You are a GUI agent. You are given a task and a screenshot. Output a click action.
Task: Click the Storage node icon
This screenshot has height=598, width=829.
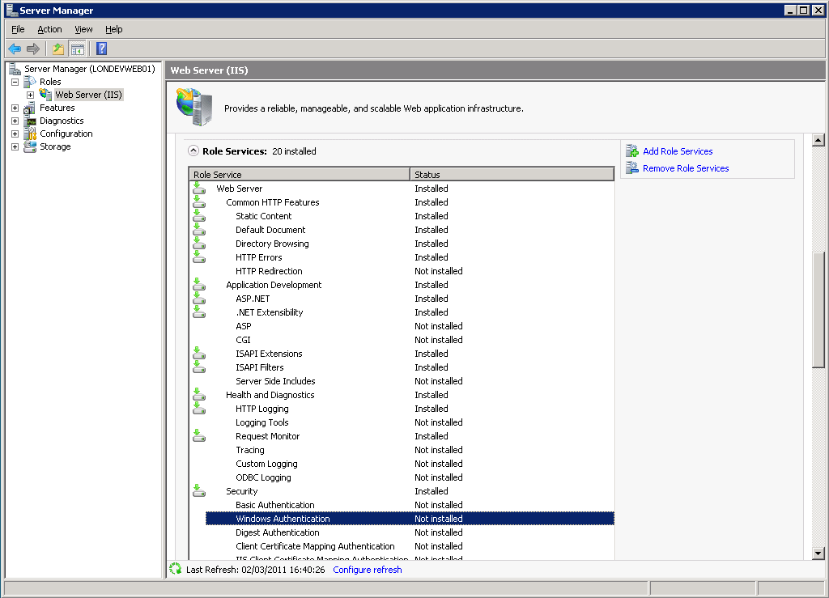tap(30, 146)
